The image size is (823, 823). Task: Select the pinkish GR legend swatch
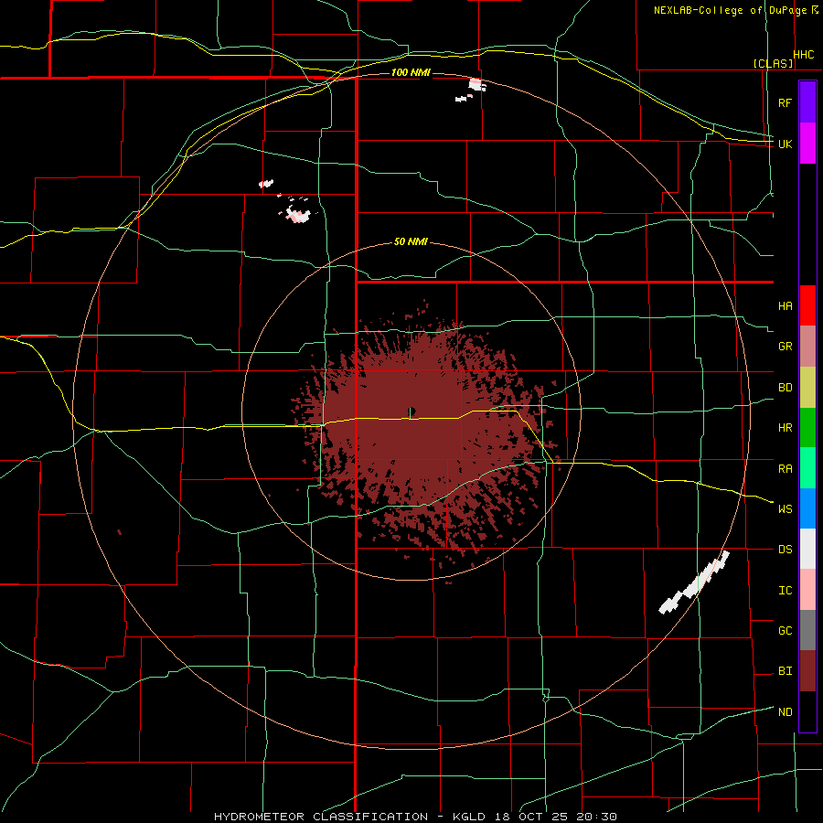pyautogui.click(x=807, y=347)
